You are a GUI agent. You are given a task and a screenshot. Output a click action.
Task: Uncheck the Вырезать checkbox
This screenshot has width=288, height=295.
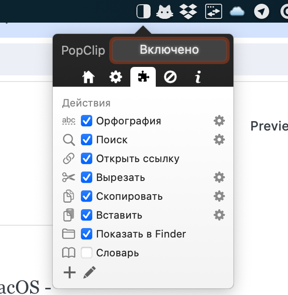tap(87, 177)
